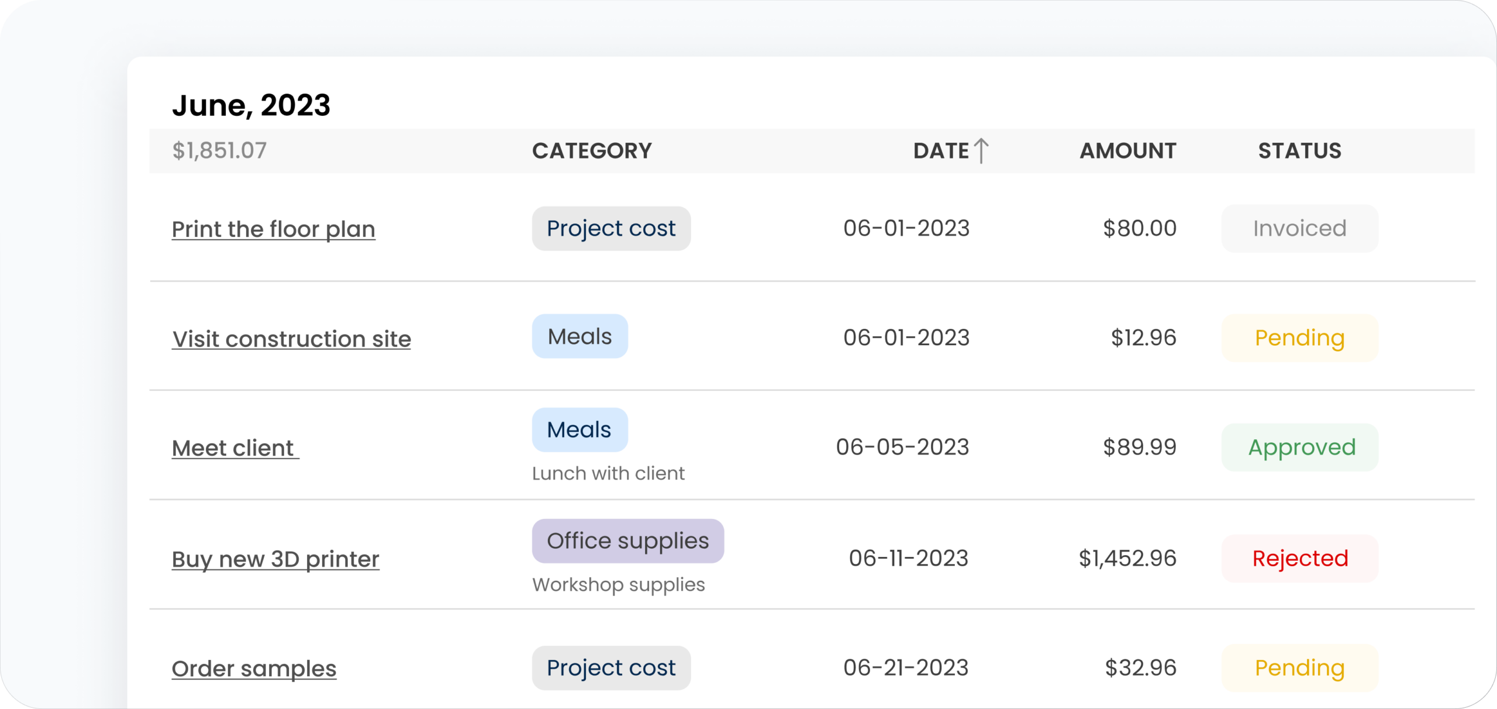1497x709 pixels.
Task: Click the CATEGORY column header
Action: coord(592,151)
